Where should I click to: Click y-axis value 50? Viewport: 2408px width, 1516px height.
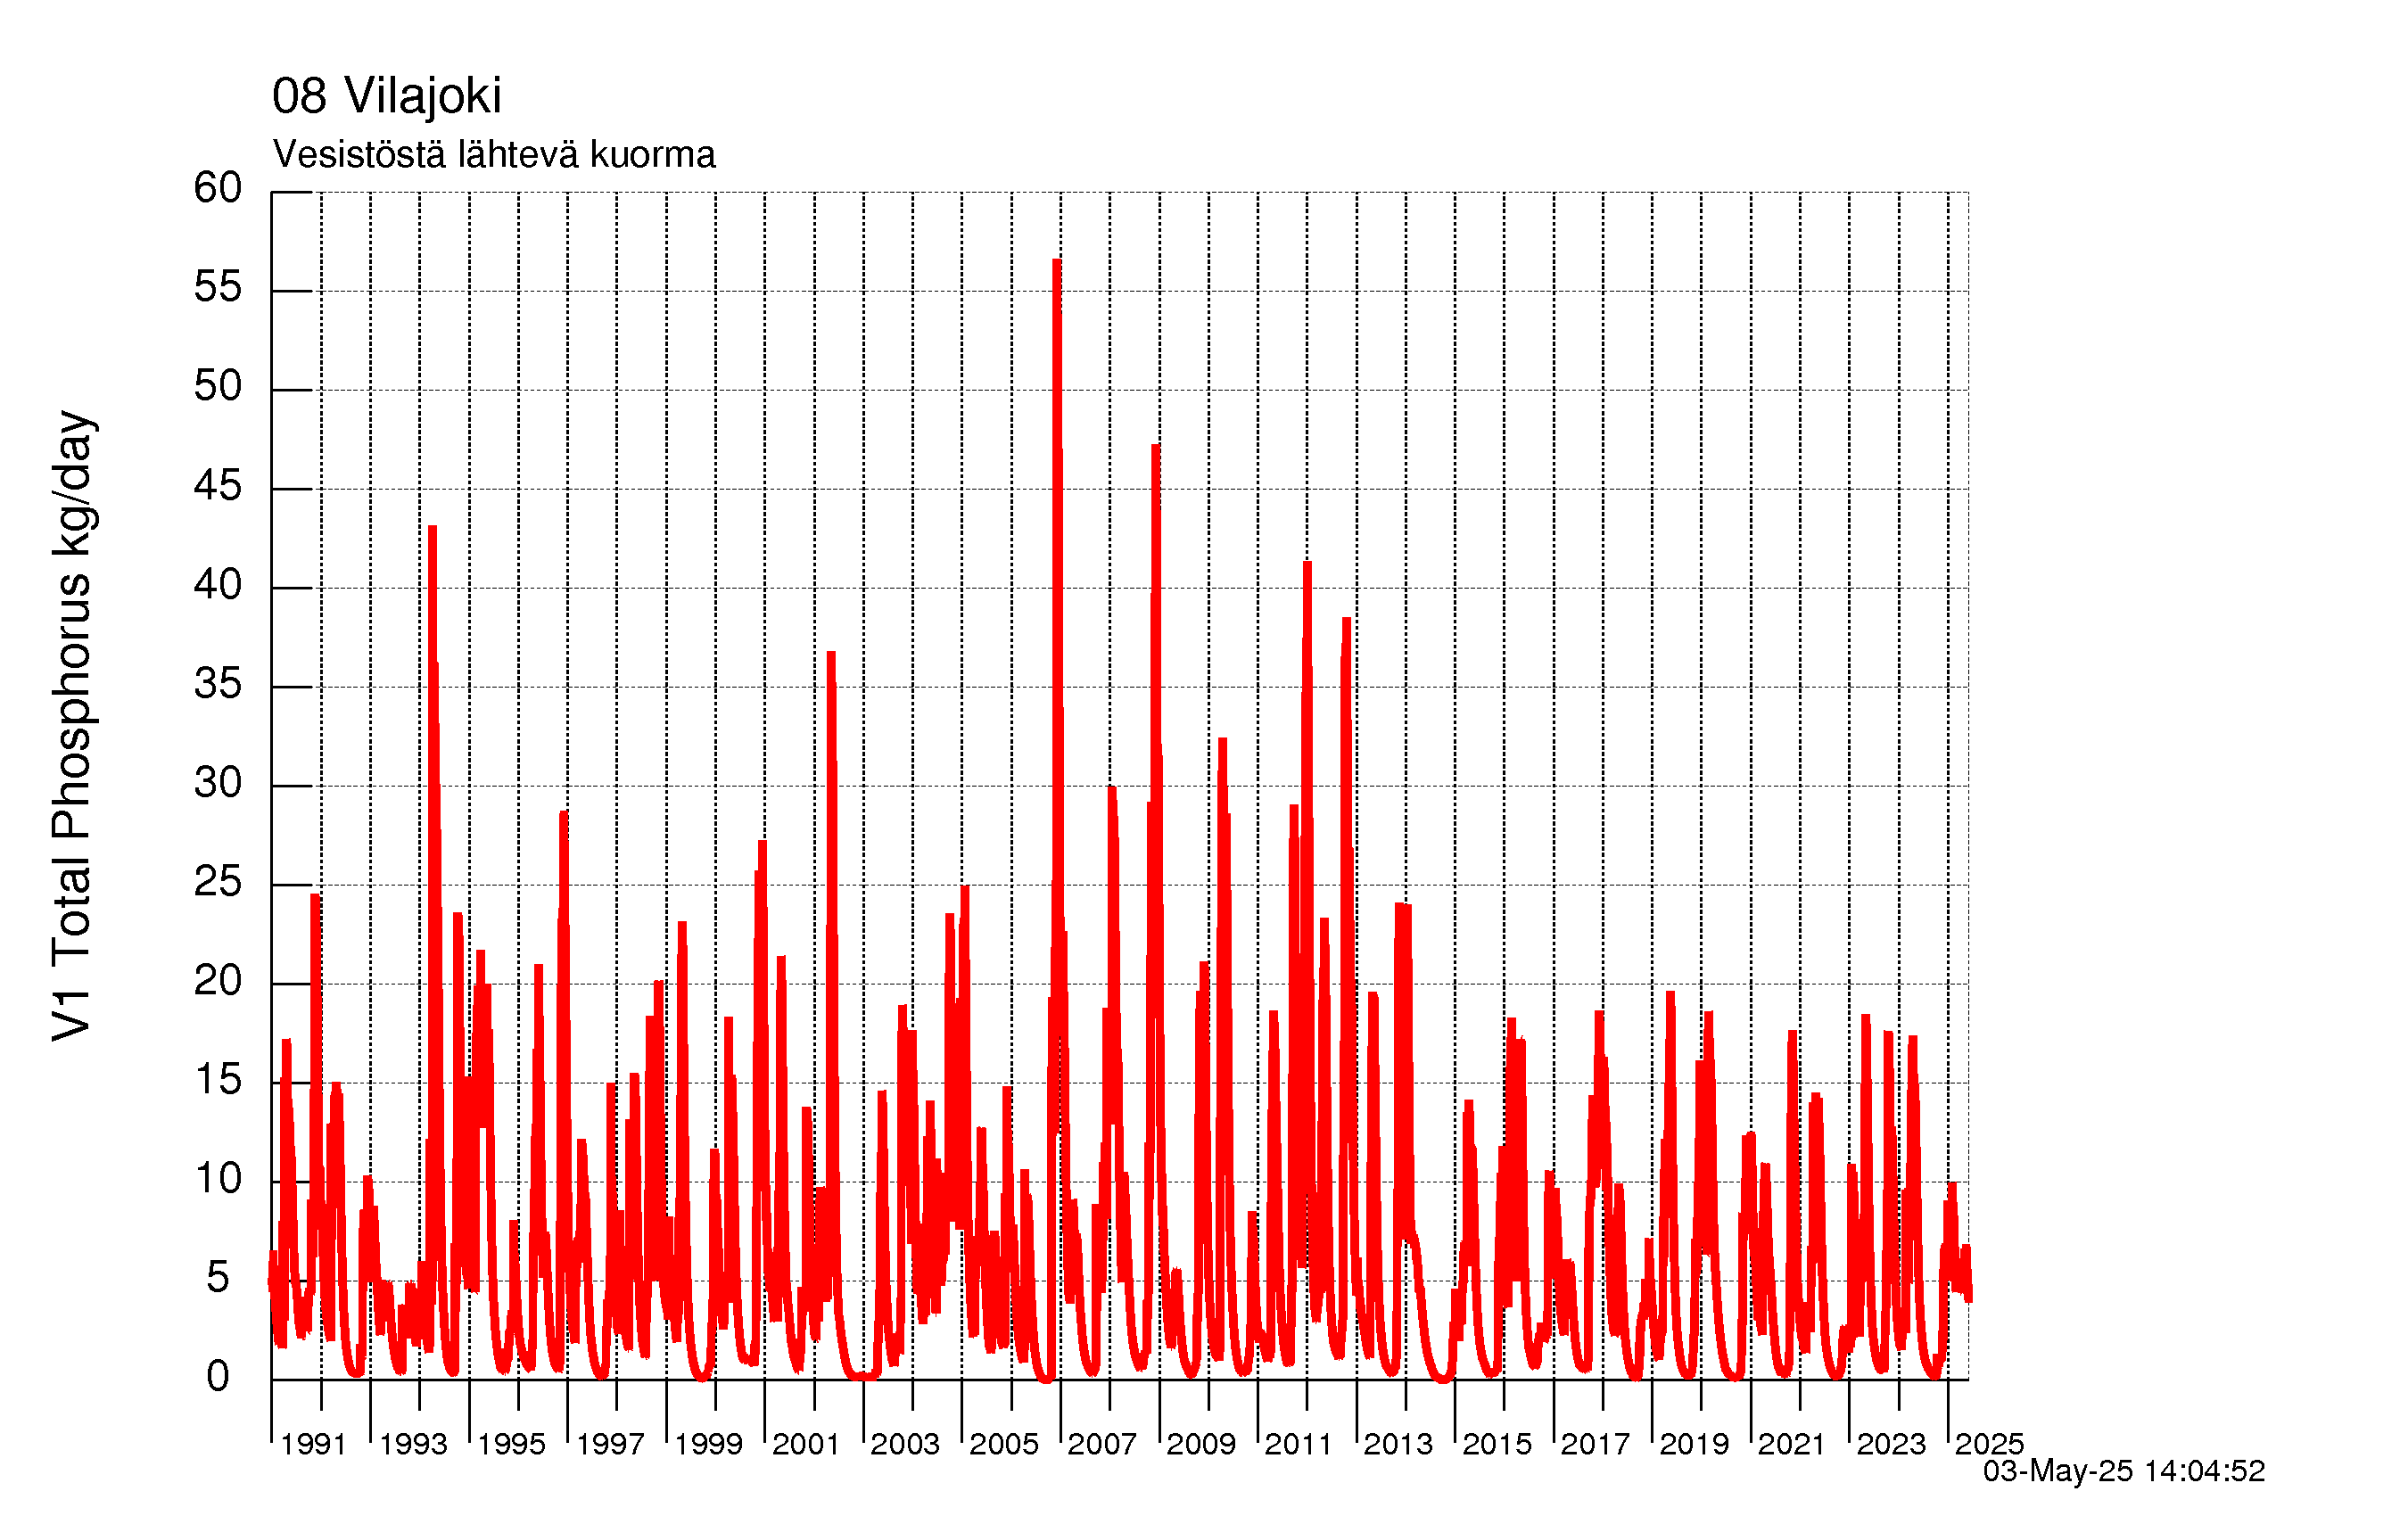tap(218, 386)
